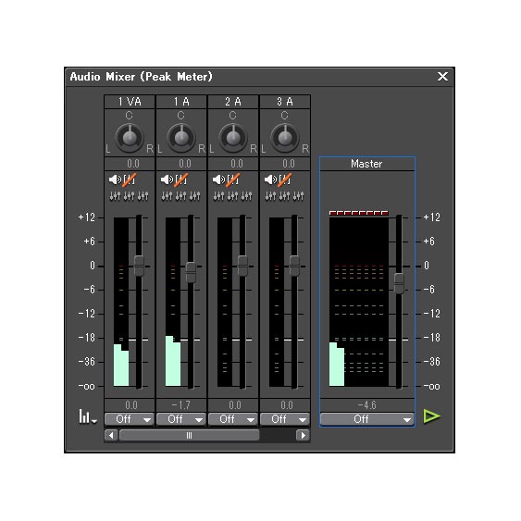
Task: Click the Master volume fader handle
Action: (x=399, y=283)
